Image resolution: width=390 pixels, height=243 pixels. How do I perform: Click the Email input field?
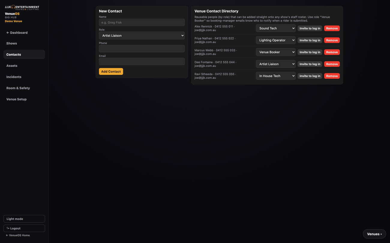pos(142,61)
